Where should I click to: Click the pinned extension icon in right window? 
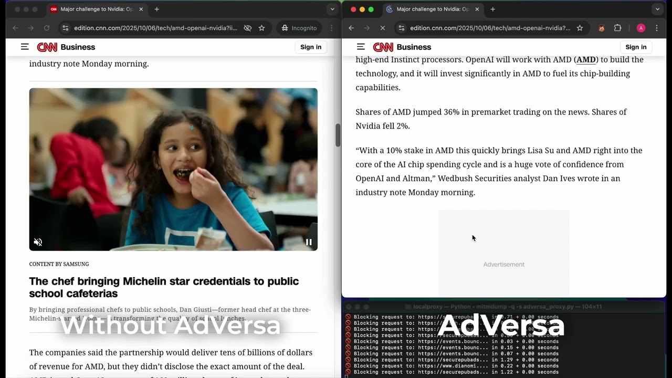(x=602, y=28)
